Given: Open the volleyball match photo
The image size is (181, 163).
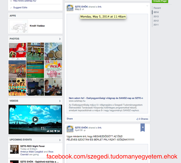Looking at the screenshot, I should click(x=35, y=51).
